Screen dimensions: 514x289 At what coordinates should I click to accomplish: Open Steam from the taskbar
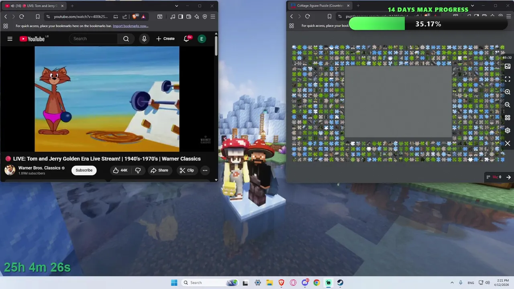[340, 283]
